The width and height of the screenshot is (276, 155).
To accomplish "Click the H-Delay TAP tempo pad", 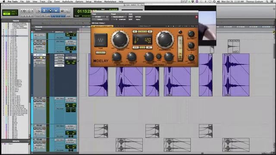I will [100, 40].
